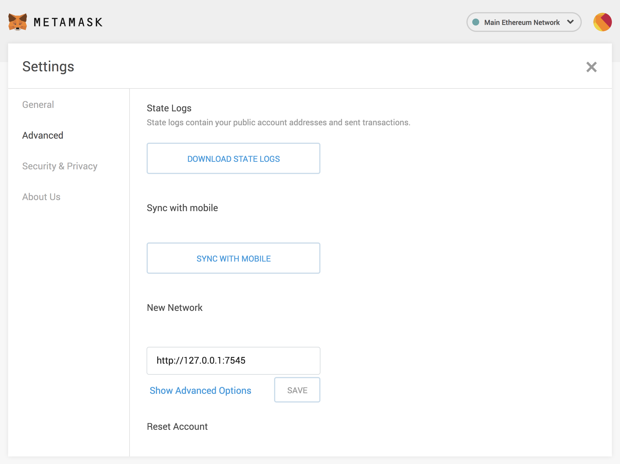The image size is (620, 464).
Task: Close the Settings panel with the X
Action: click(591, 67)
